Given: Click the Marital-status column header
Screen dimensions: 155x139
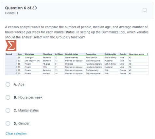Looking at the screenshot, I should pos(72,54).
